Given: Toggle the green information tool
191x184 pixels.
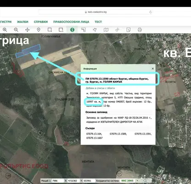Looking at the screenshot, I should [72, 29].
